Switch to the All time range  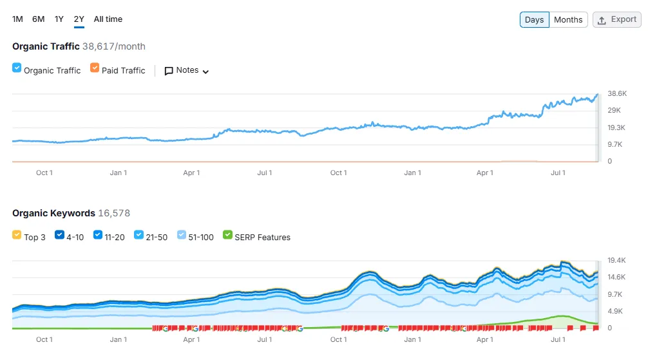point(108,19)
